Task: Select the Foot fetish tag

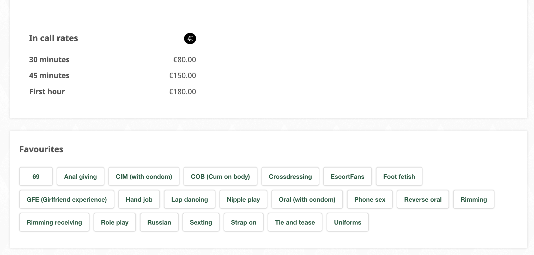Action: 399,176
